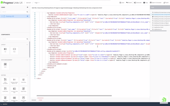Open desktop-hd.view.config.ts file

[x=160, y=23]
